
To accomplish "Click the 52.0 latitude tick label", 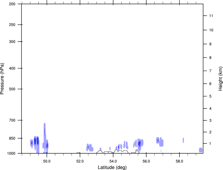I will tap(80, 161).
